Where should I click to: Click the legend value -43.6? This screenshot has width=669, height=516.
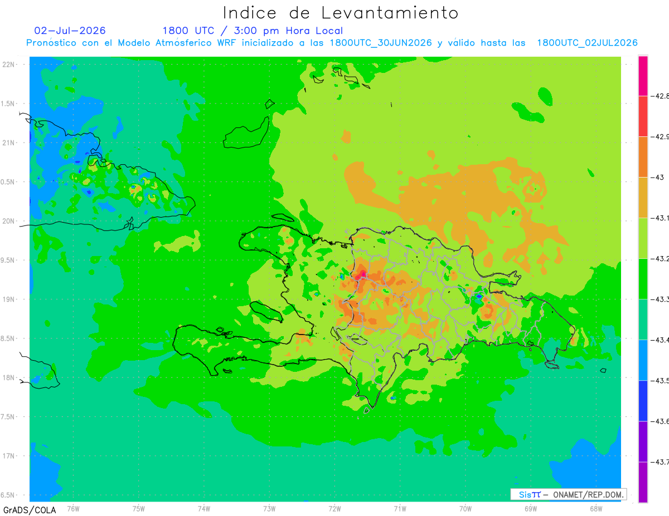point(661,421)
